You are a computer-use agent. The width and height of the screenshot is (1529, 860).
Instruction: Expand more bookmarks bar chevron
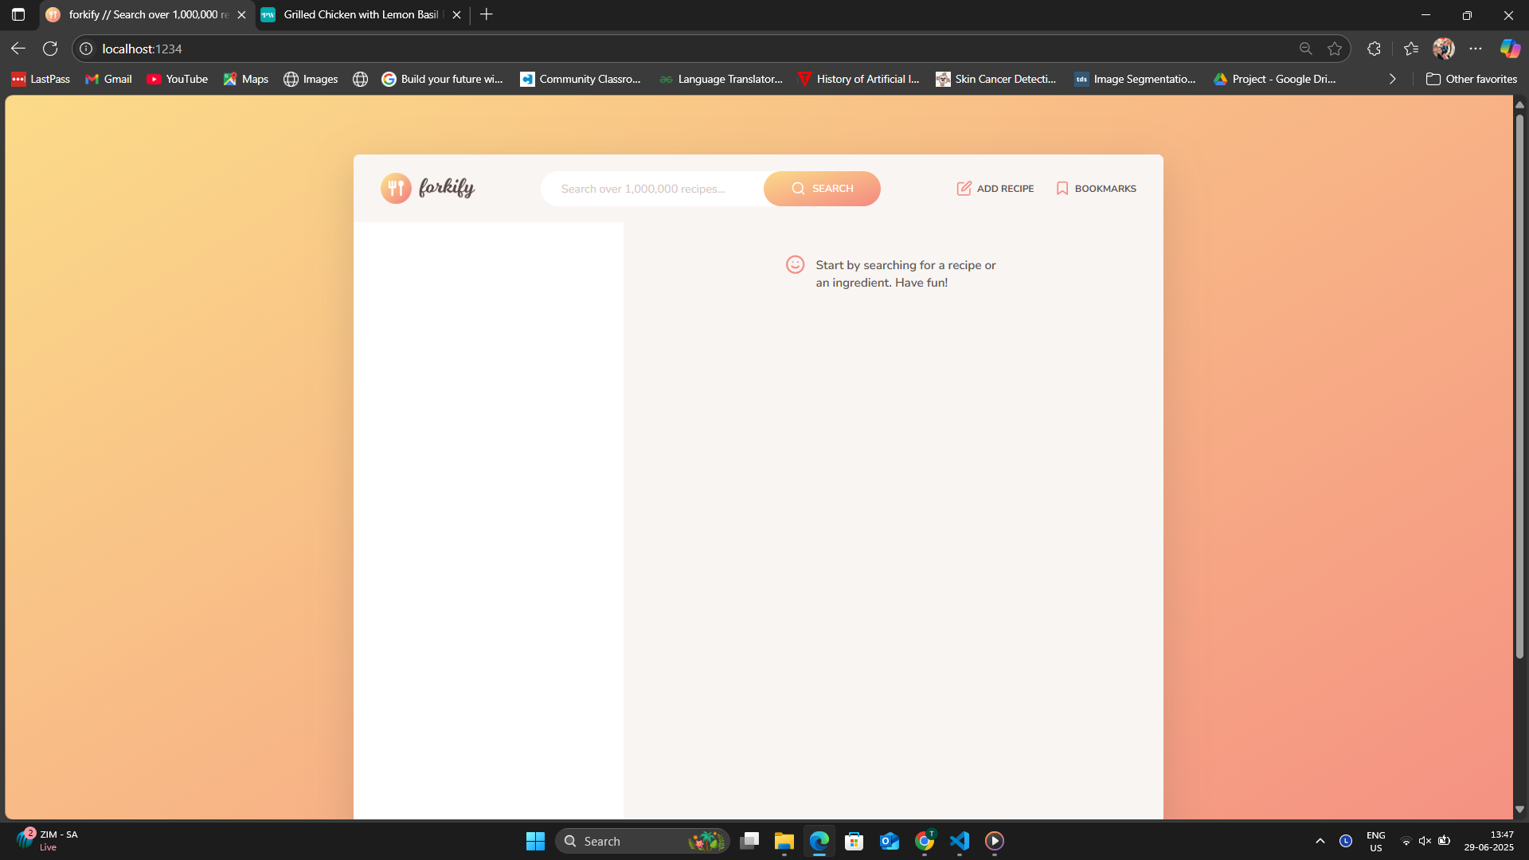pyautogui.click(x=1392, y=79)
